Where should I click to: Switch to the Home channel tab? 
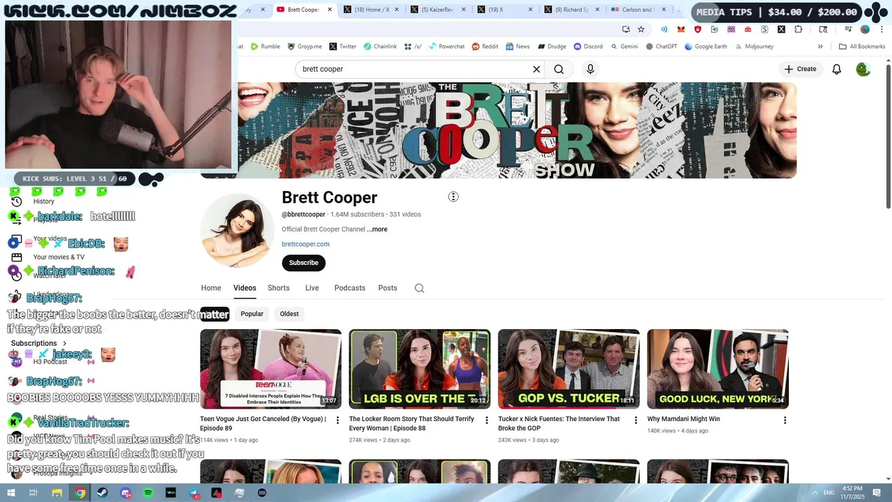211,288
